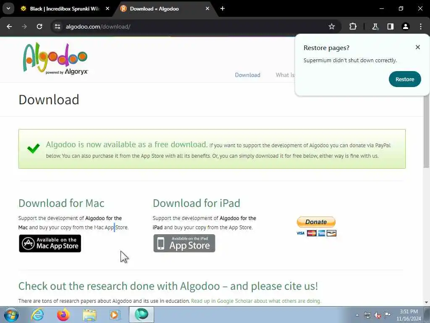Bookmark this page with the star icon

pyautogui.click(x=332, y=26)
